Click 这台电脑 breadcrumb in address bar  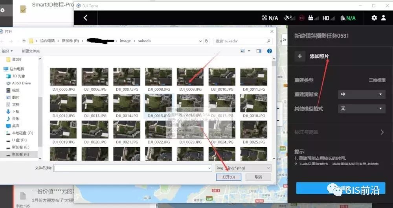pos(48,41)
